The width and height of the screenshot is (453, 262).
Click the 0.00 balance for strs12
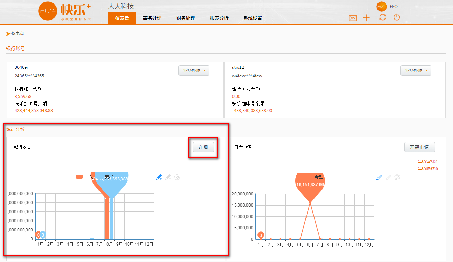tap(236, 96)
